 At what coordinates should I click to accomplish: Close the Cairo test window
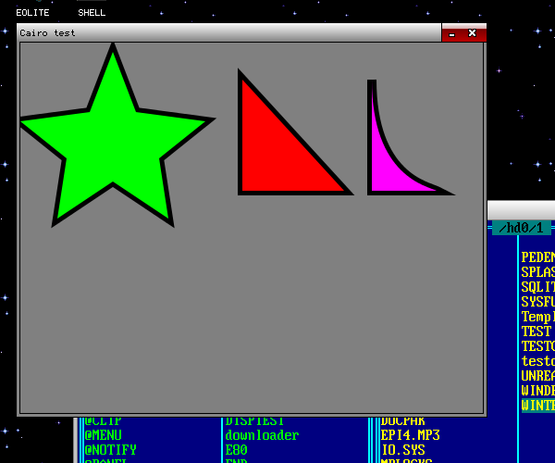click(x=473, y=33)
